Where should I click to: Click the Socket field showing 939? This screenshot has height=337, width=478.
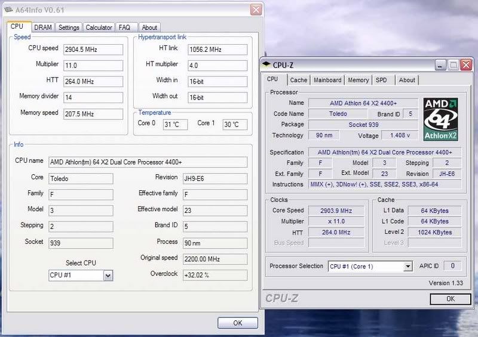point(81,243)
